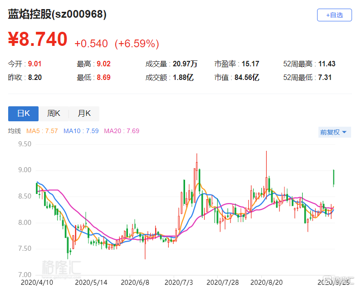Add stock via +自选 button

[334, 15]
